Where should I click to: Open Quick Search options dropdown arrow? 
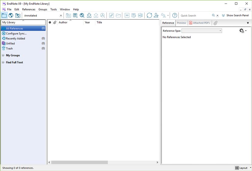(x=217, y=15)
